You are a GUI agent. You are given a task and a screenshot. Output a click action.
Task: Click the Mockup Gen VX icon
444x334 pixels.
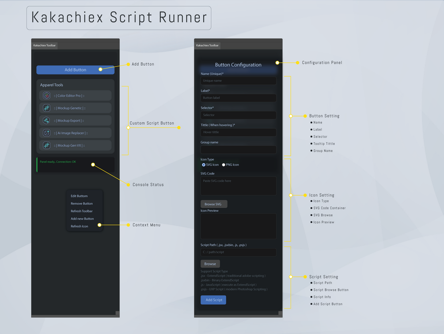pyautogui.click(x=46, y=145)
